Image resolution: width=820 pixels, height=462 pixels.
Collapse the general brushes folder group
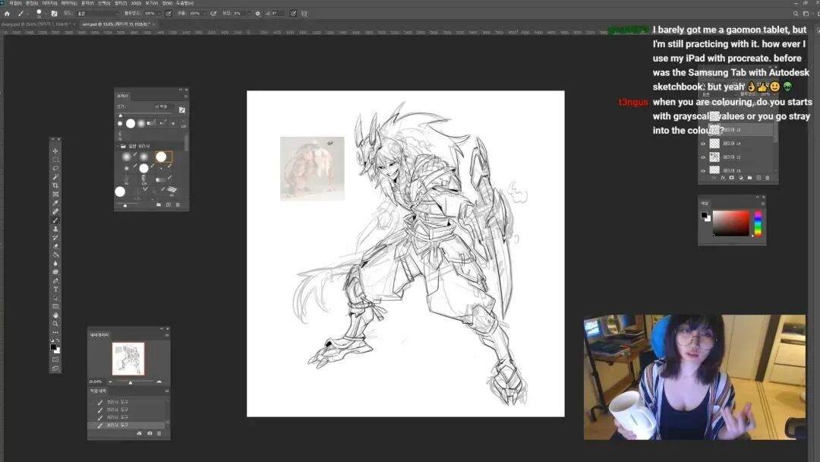(x=118, y=145)
